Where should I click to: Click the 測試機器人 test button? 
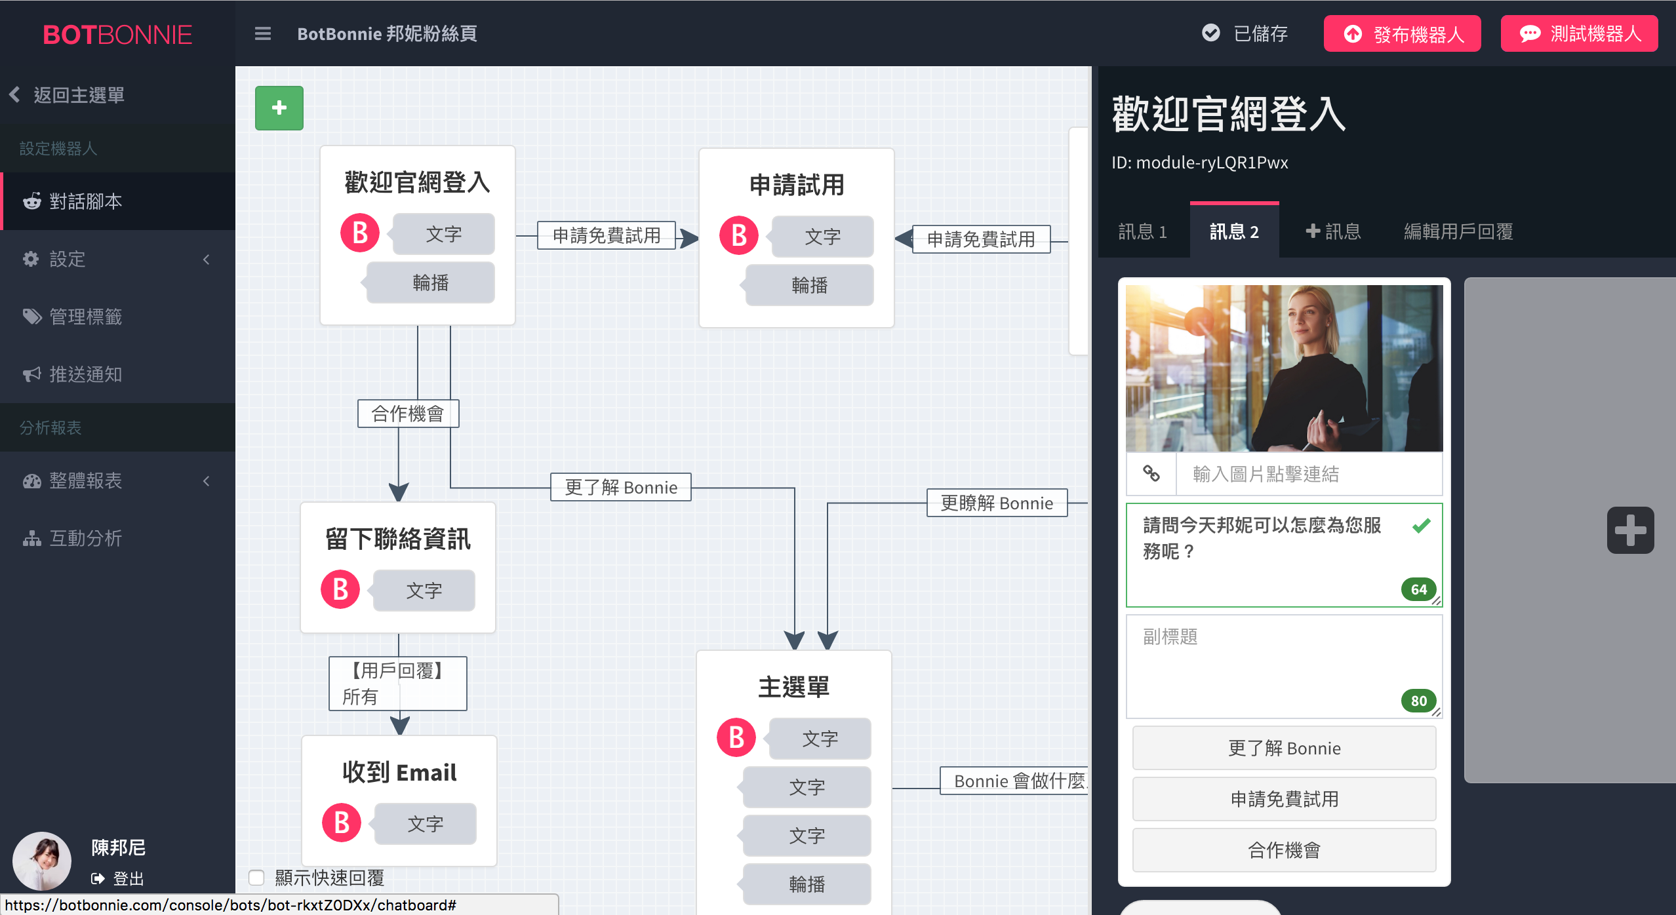[1579, 33]
